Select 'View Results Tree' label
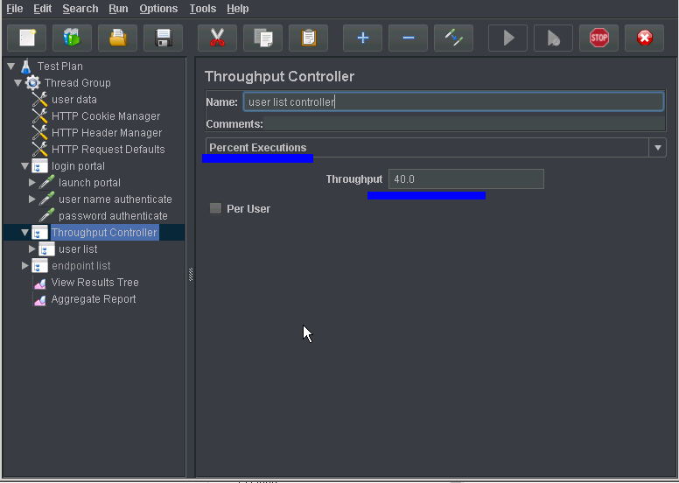This screenshot has height=483, width=679. (94, 283)
